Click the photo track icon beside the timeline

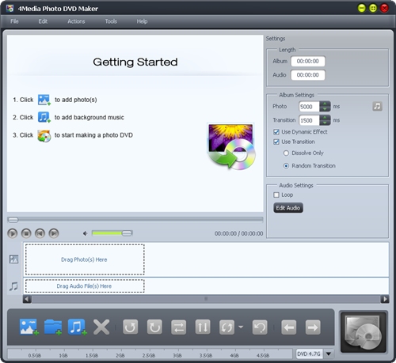point(13,259)
